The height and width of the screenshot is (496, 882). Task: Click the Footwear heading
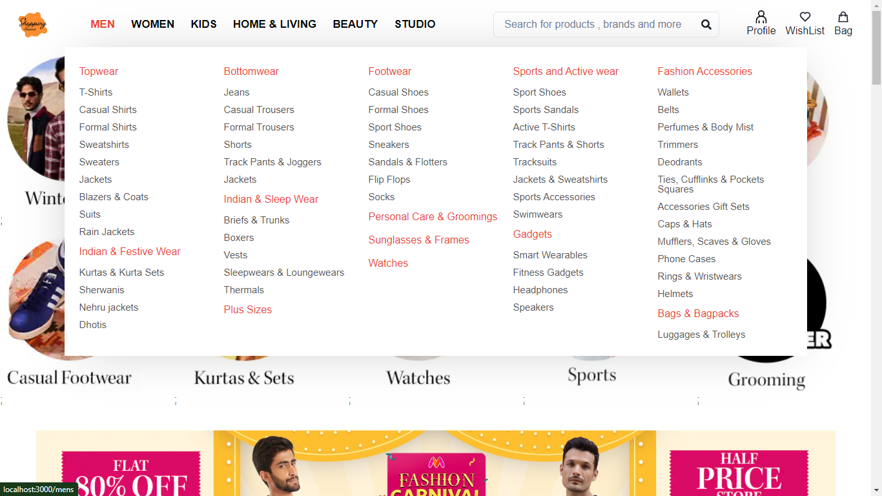[x=390, y=72]
